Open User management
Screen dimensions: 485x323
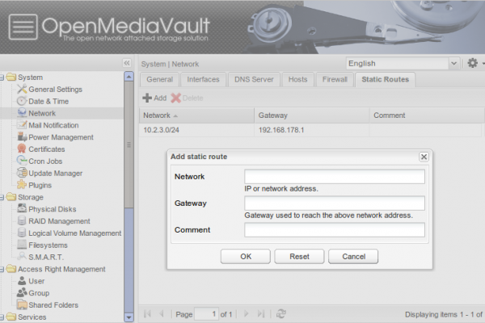pos(36,281)
